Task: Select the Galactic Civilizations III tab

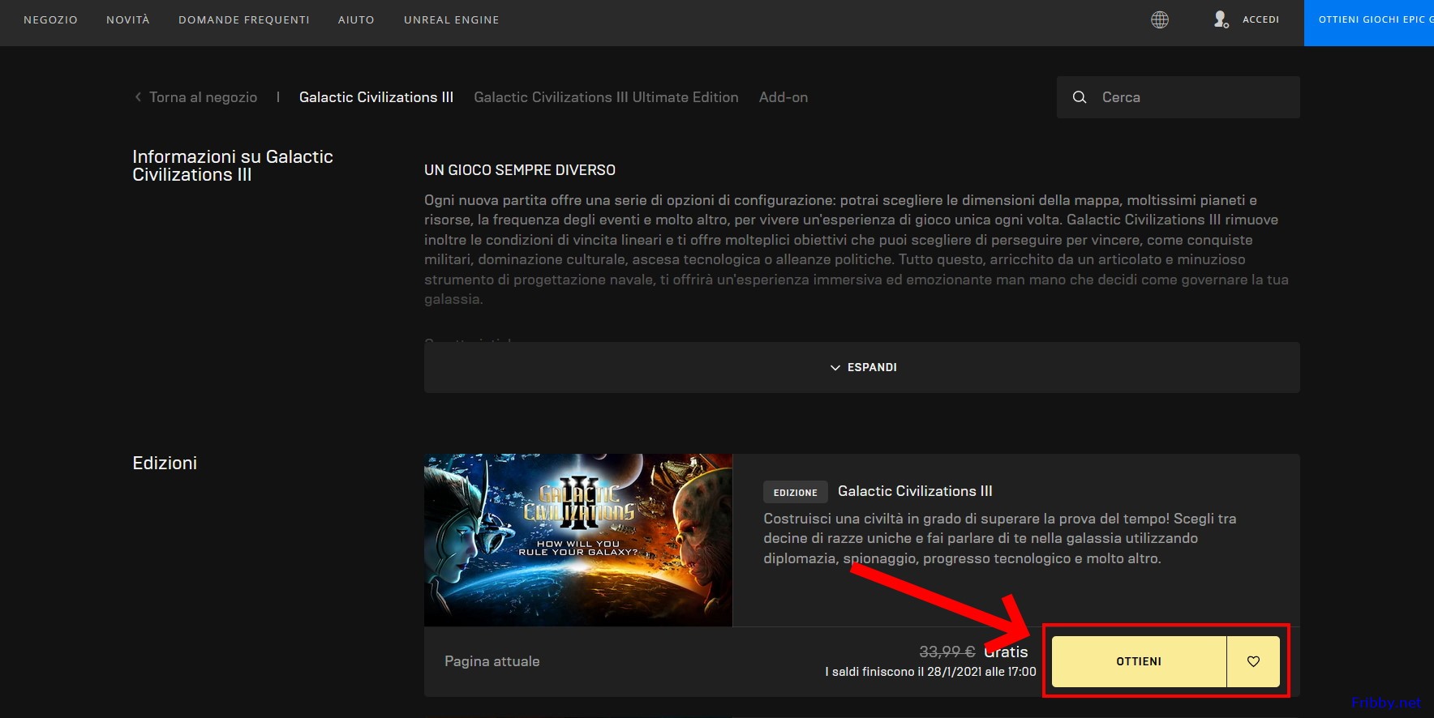Action: tap(376, 97)
